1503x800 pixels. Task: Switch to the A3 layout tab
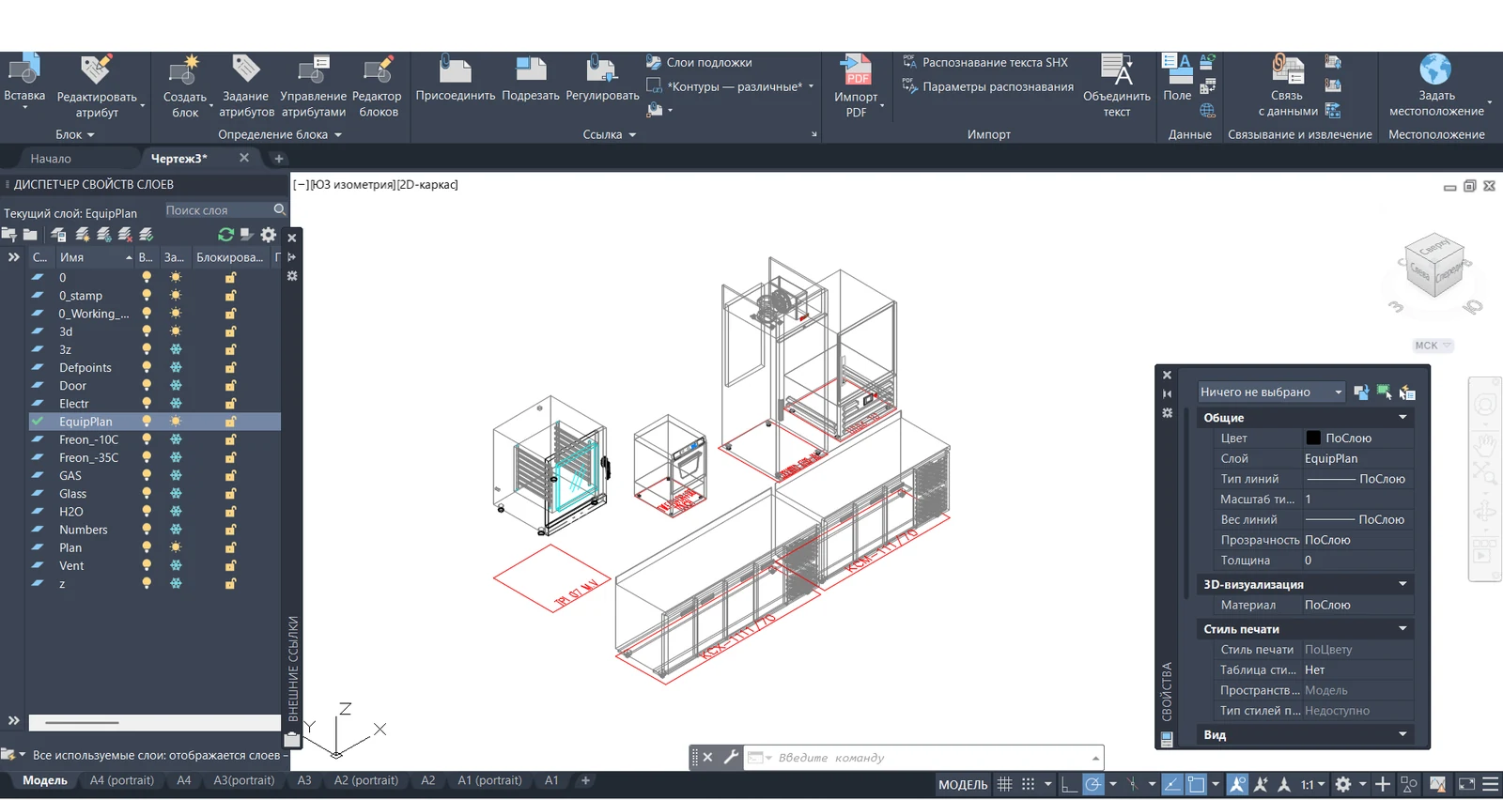(x=304, y=780)
